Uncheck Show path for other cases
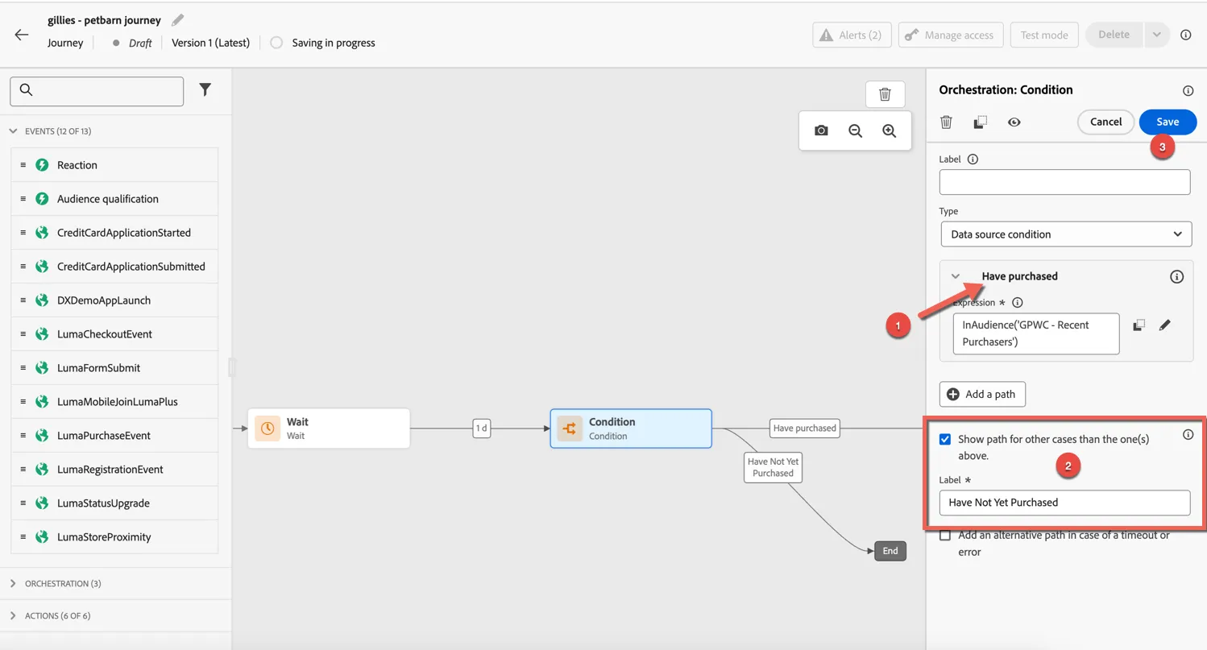 click(x=945, y=440)
